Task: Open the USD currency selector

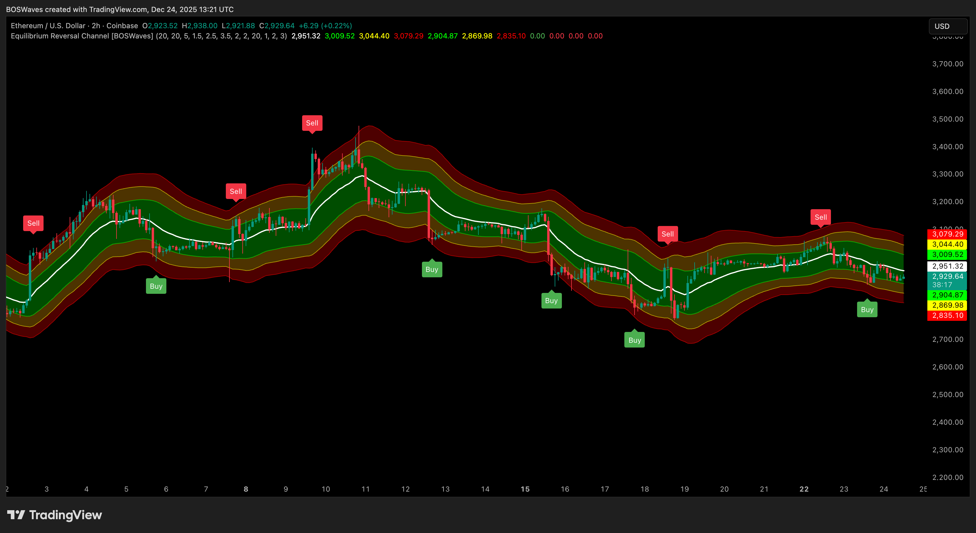Action: click(x=948, y=26)
